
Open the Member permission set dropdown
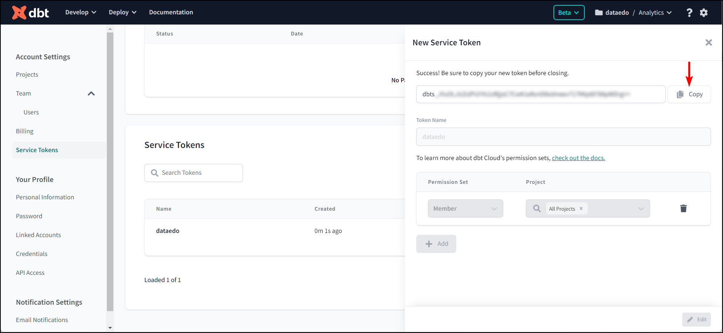[465, 208]
